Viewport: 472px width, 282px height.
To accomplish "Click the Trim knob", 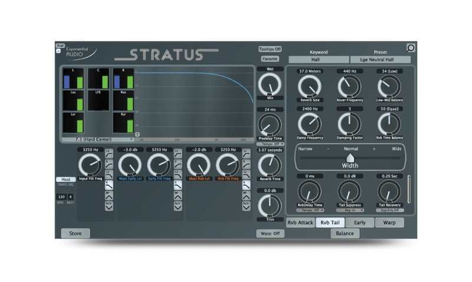I will pyautogui.click(x=270, y=206).
